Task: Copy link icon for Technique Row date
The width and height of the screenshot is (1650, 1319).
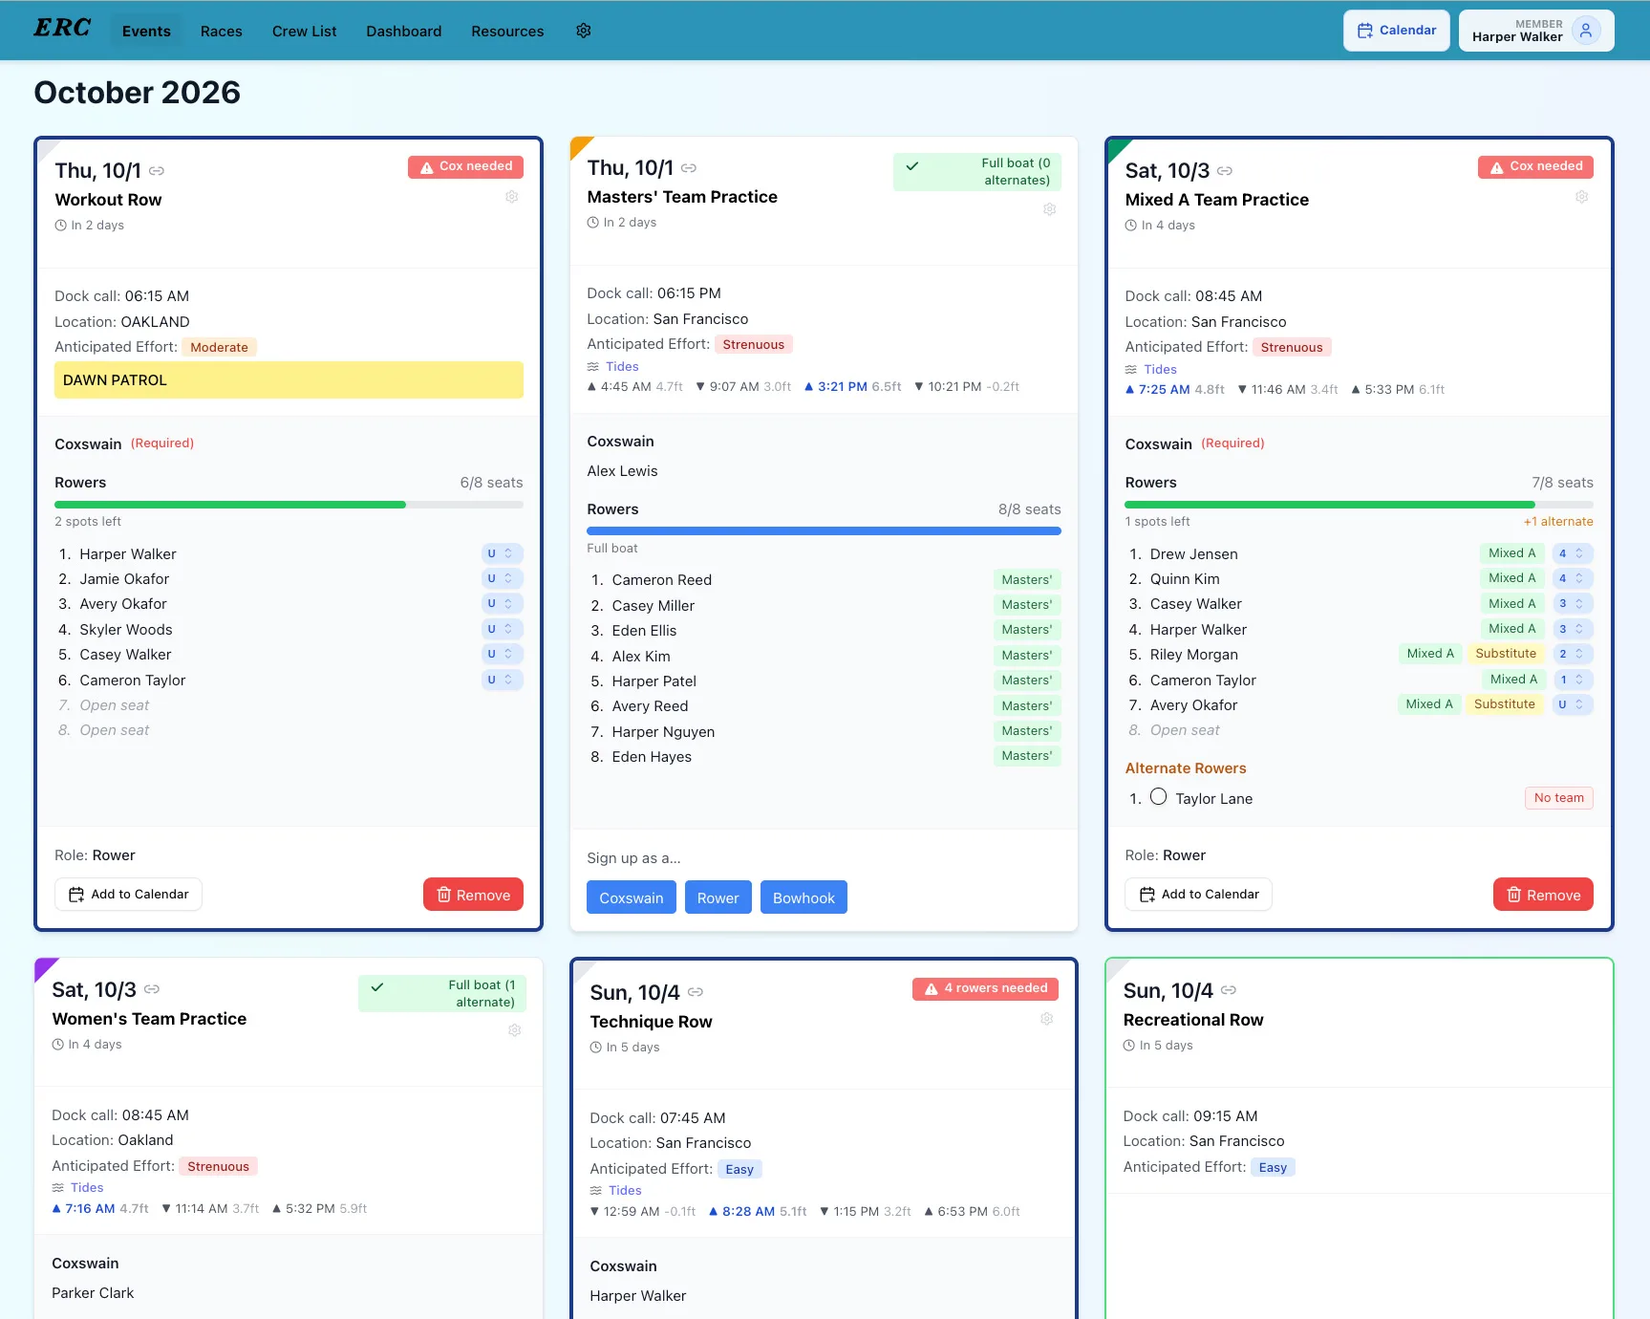Action: (696, 992)
